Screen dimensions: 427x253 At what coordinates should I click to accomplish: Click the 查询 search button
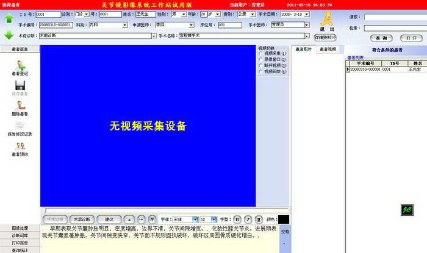coord(381,38)
